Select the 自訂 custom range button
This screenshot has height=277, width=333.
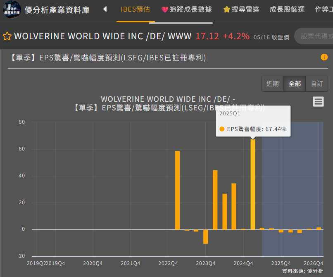point(317,84)
